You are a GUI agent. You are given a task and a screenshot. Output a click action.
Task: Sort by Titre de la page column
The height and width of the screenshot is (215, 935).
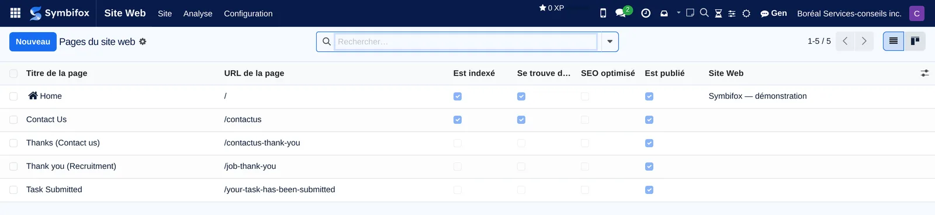click(57, 73)
